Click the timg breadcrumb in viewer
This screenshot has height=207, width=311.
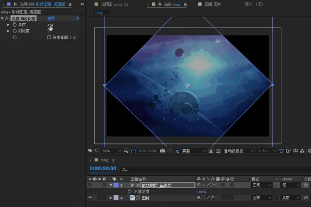[x=99, y=12]
